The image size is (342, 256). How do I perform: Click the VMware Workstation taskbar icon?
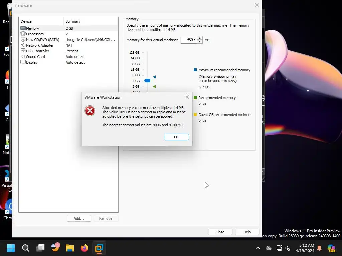click(99, 248)
